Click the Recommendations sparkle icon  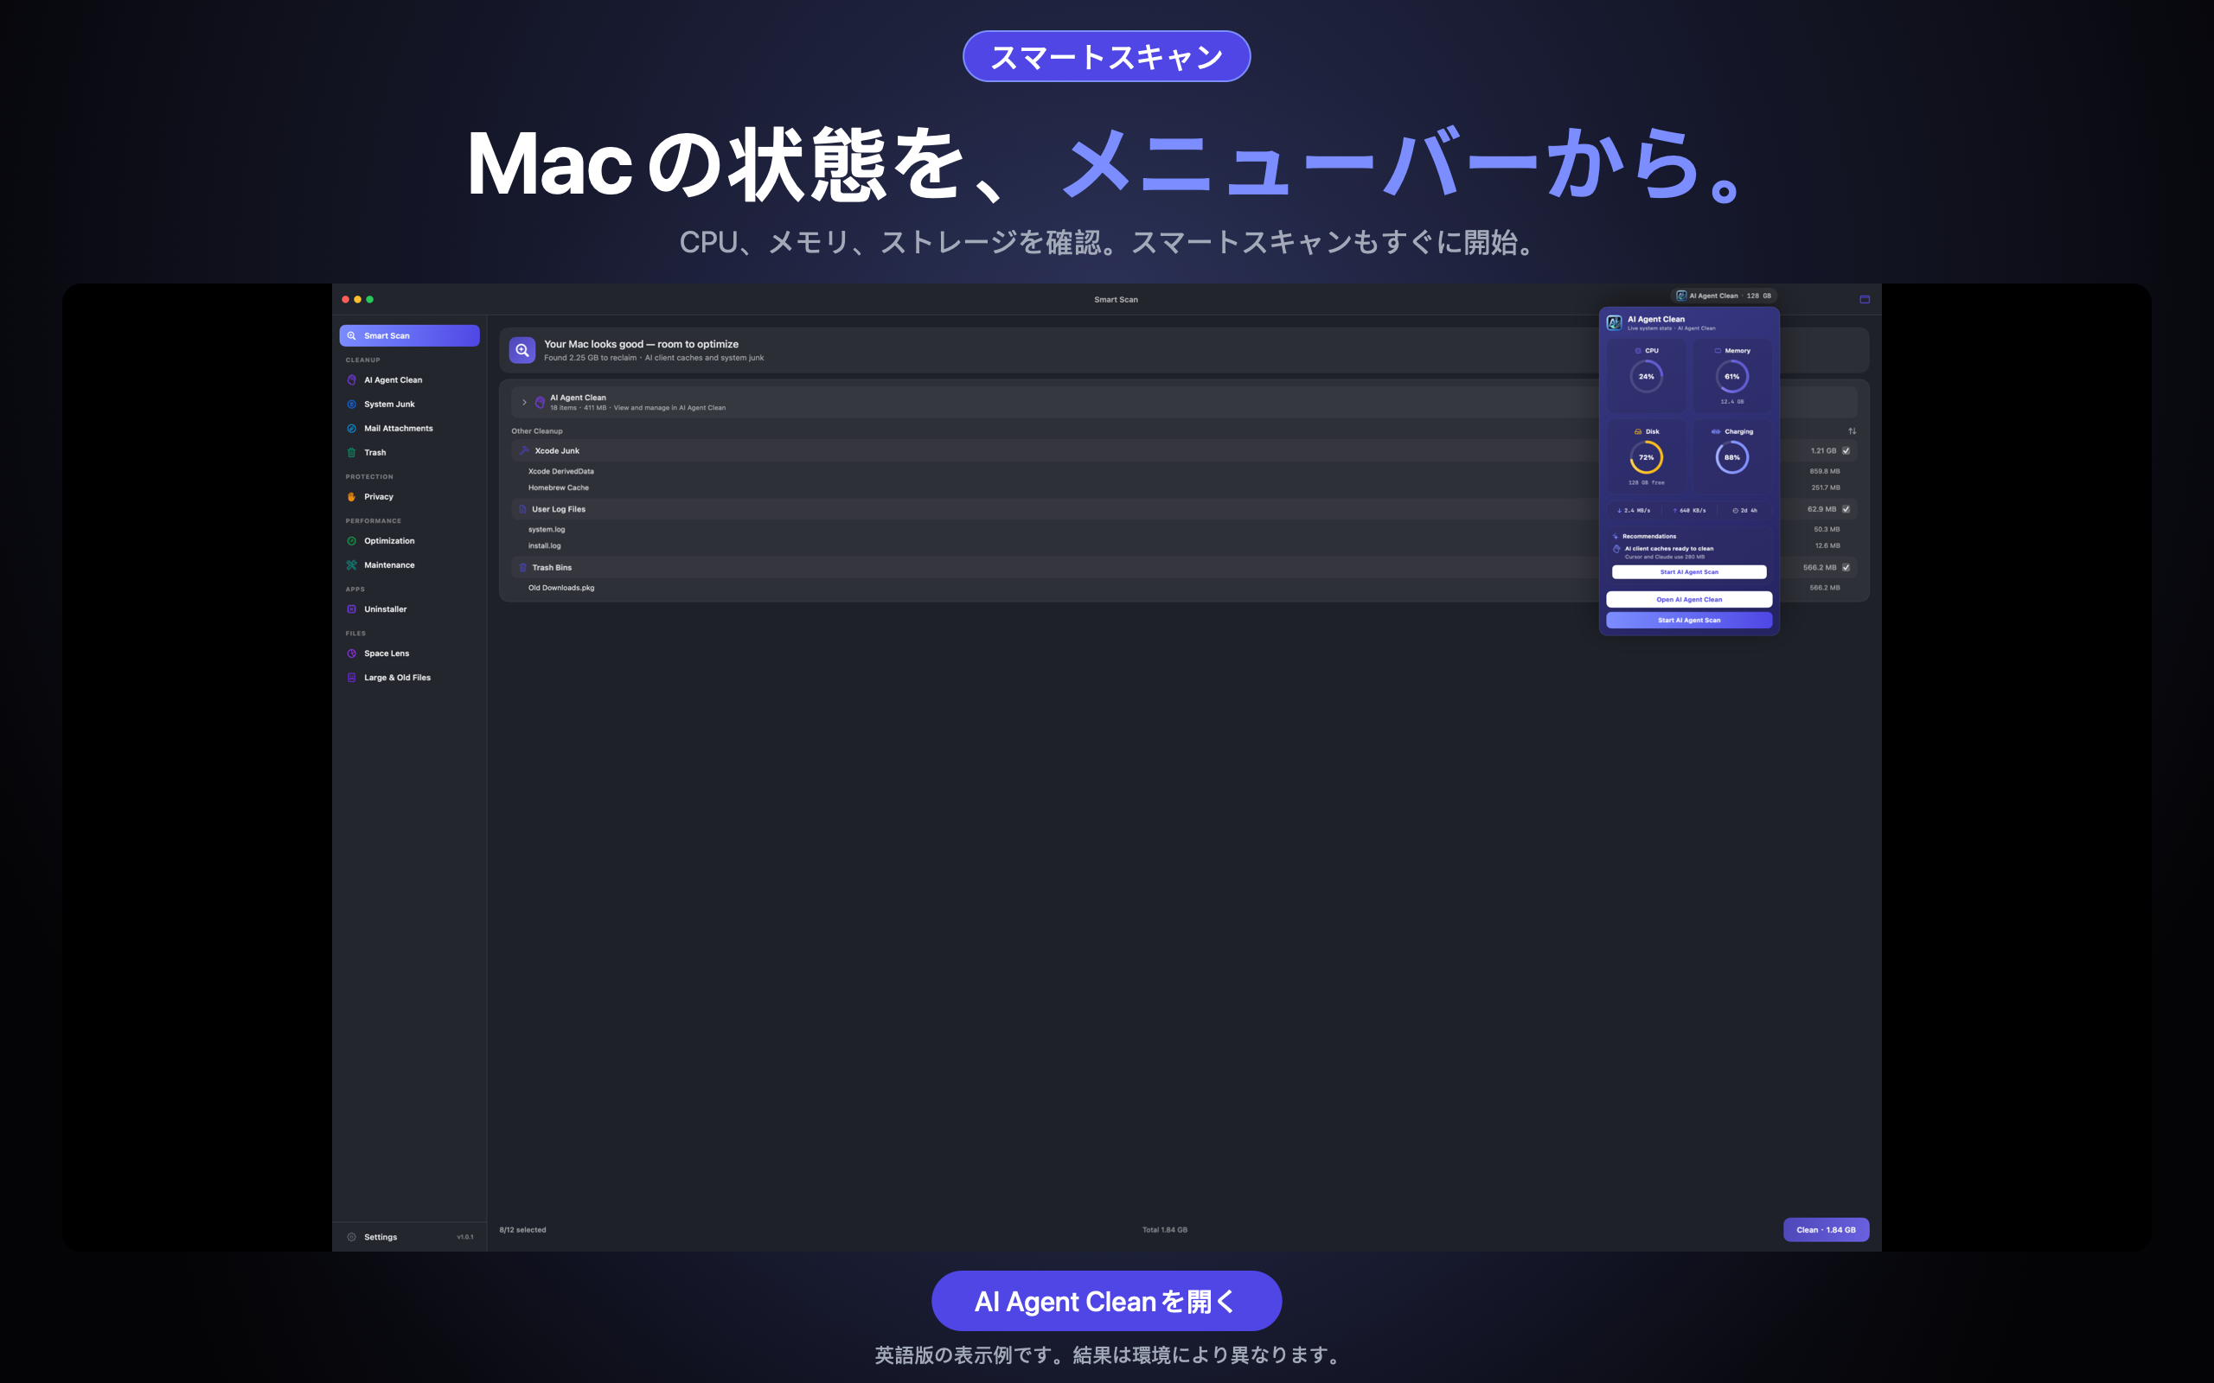(1616, 536)
